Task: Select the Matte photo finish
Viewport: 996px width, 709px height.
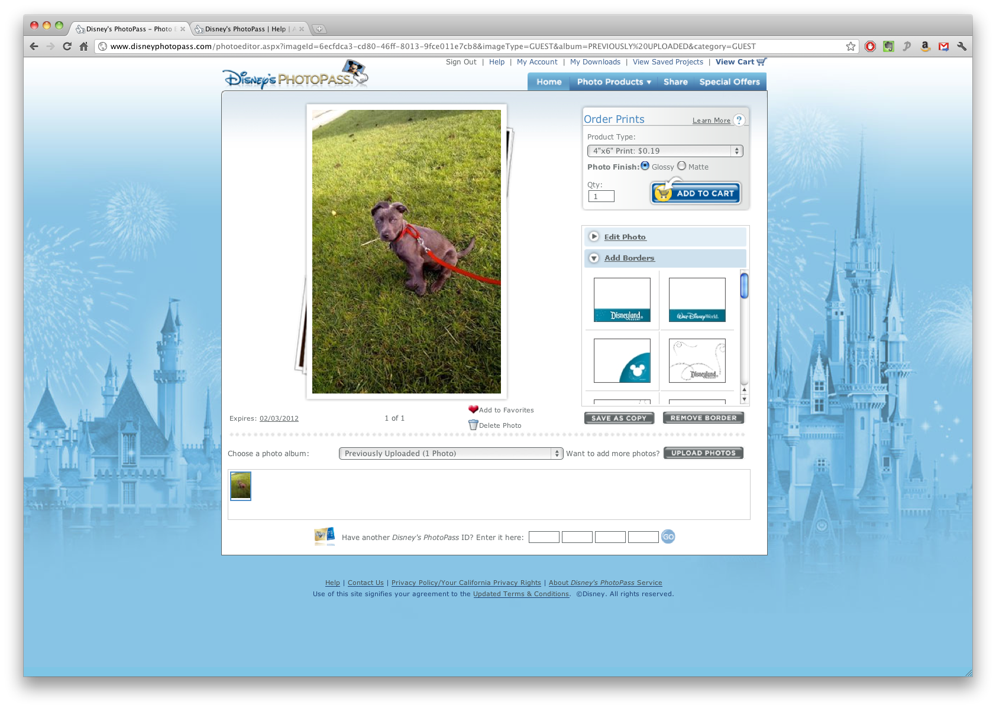Action: 681,166
